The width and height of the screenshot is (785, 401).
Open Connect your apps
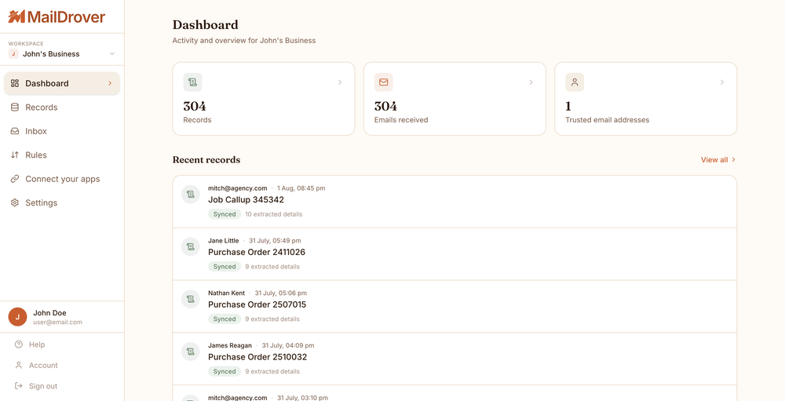[x=62, y=179]
